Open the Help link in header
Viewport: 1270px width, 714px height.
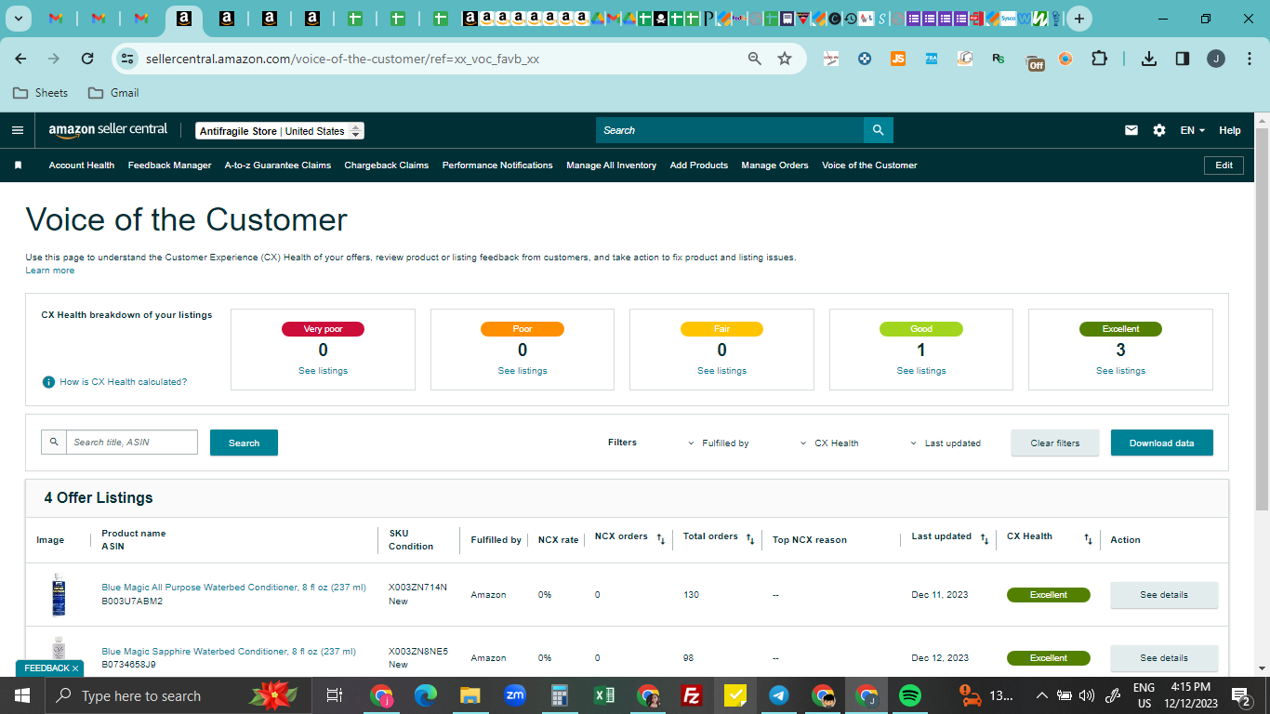click(1230, 130)
